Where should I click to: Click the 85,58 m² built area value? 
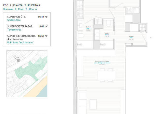coord(43,36)
